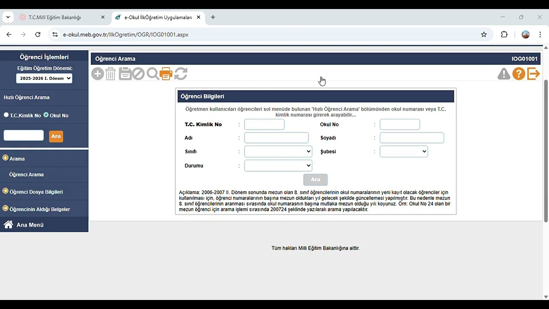Viewport: 549px width, 309px height.
Task: Click the Ana Menü house icon
Action: click(x=8, y=224)
